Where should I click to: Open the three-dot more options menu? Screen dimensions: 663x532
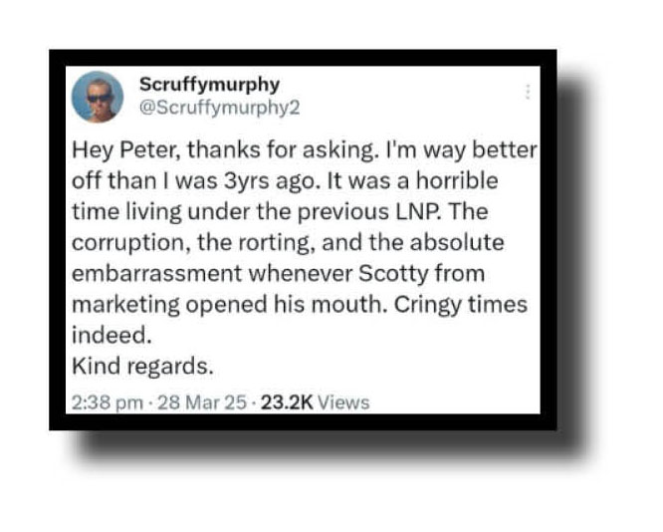pos(527,92)
